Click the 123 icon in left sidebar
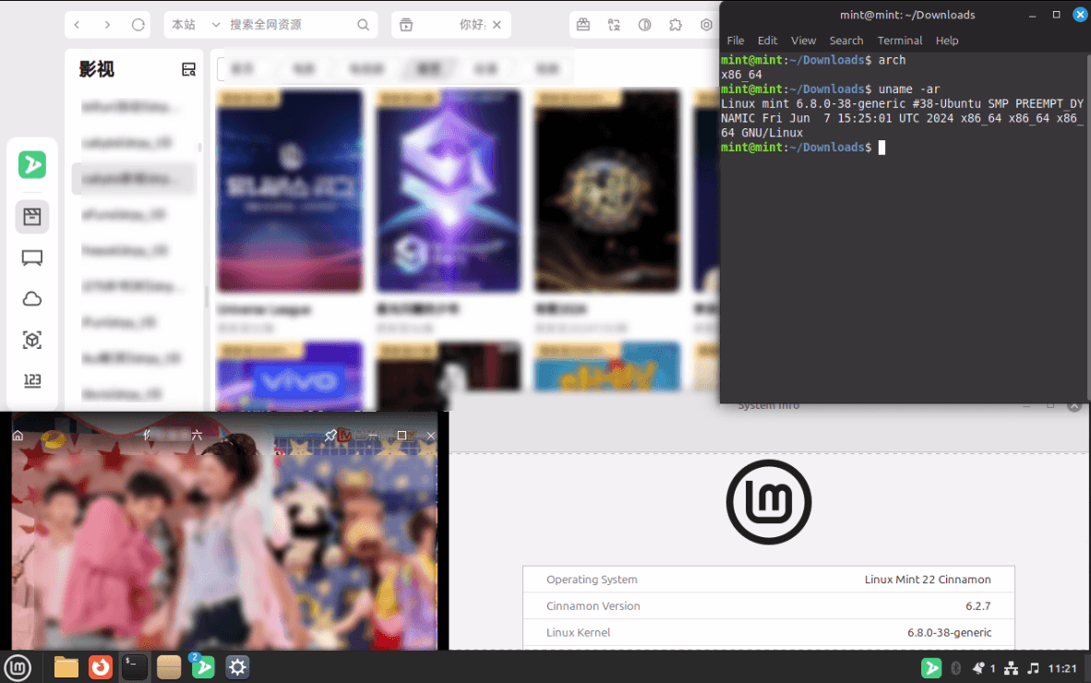The image size is (1091, 683). click(x=32, y=380)
